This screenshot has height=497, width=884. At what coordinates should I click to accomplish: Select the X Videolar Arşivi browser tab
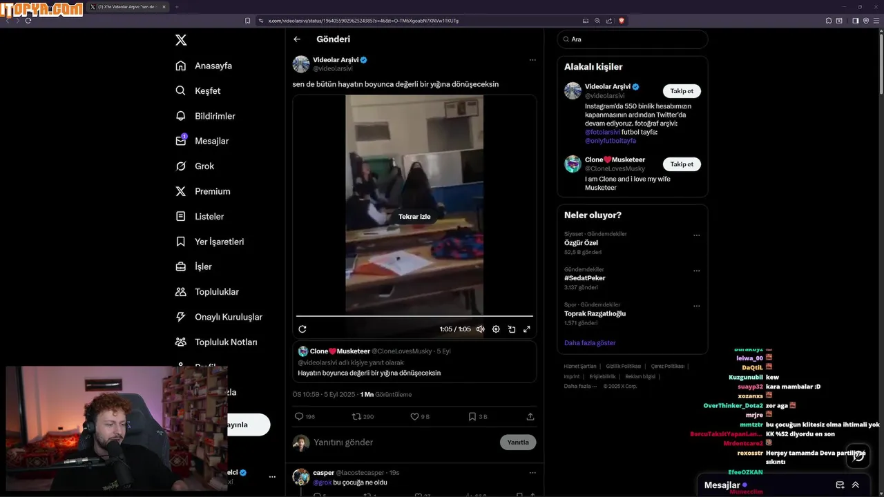tap(127, 7)
